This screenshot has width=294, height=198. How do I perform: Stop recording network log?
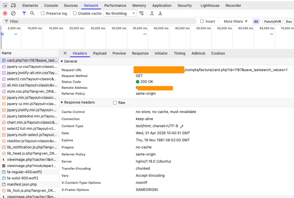point(5,13)
